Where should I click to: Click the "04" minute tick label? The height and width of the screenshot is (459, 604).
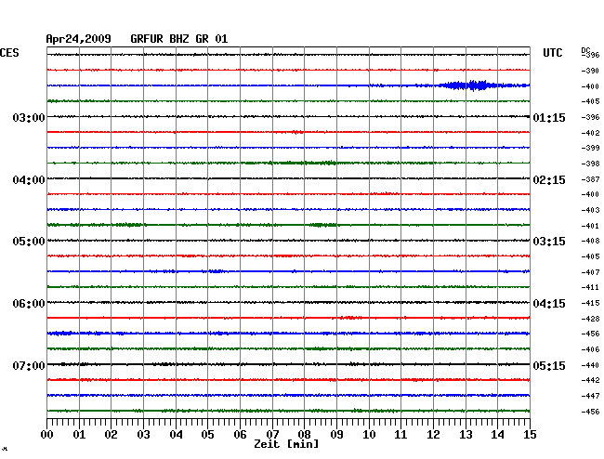coord(176,434)
